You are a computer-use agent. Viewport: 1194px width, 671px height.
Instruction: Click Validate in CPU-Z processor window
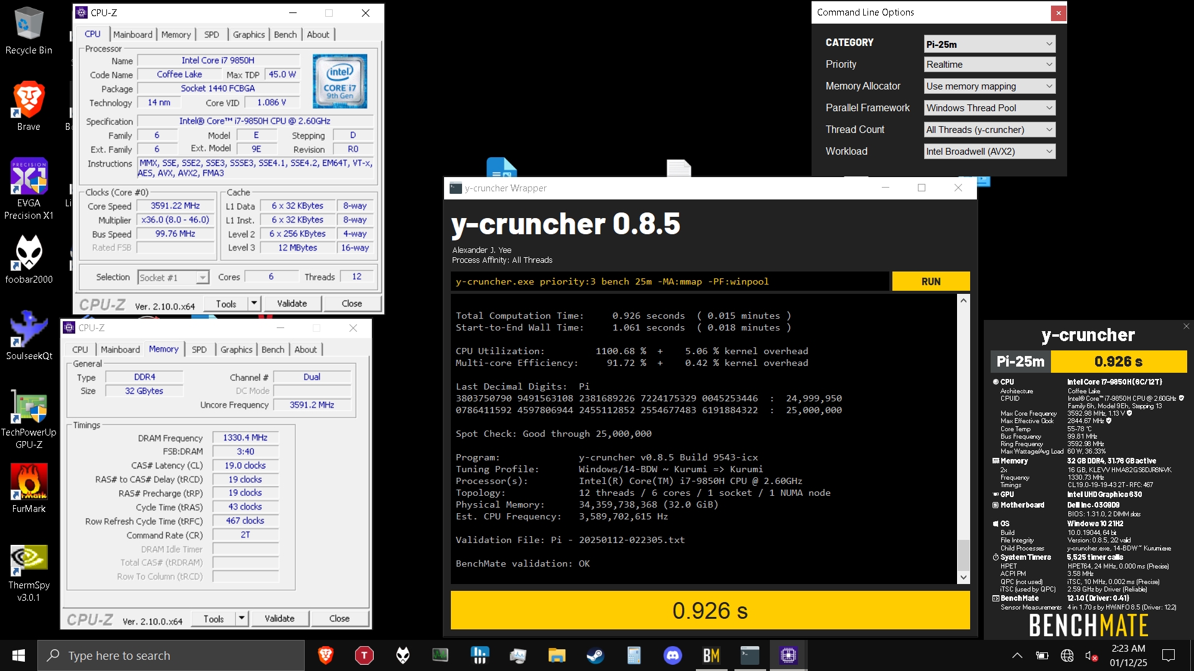click(292, 303)
